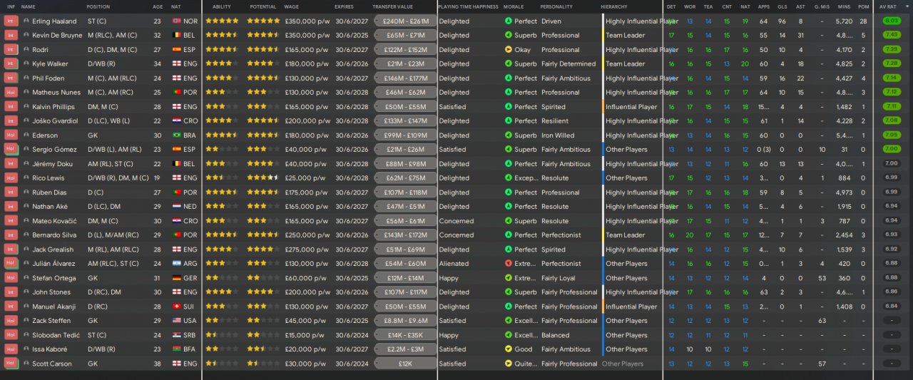Click Rodri's yellow Okay morale icon
Screen dimensions: 913x380
(508, 50)
